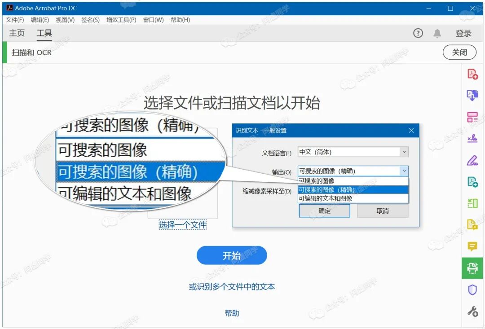The image size is (485, 329).
Task: Open the teal Export PDF tool
Action: [472, 182]
